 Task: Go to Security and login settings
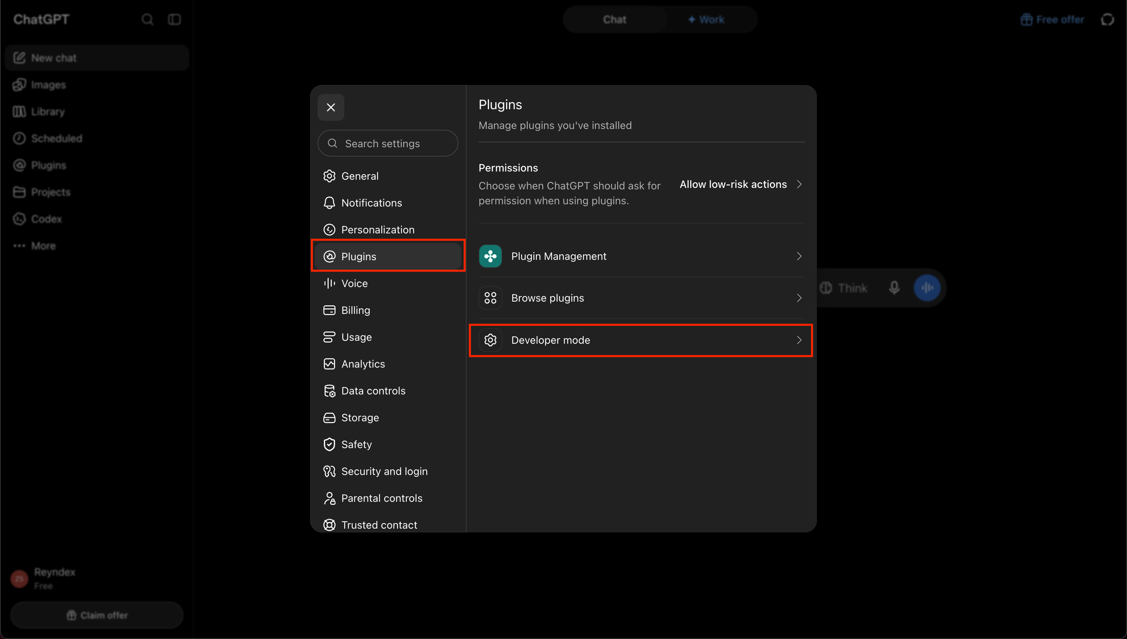click(x=388, y=471)
